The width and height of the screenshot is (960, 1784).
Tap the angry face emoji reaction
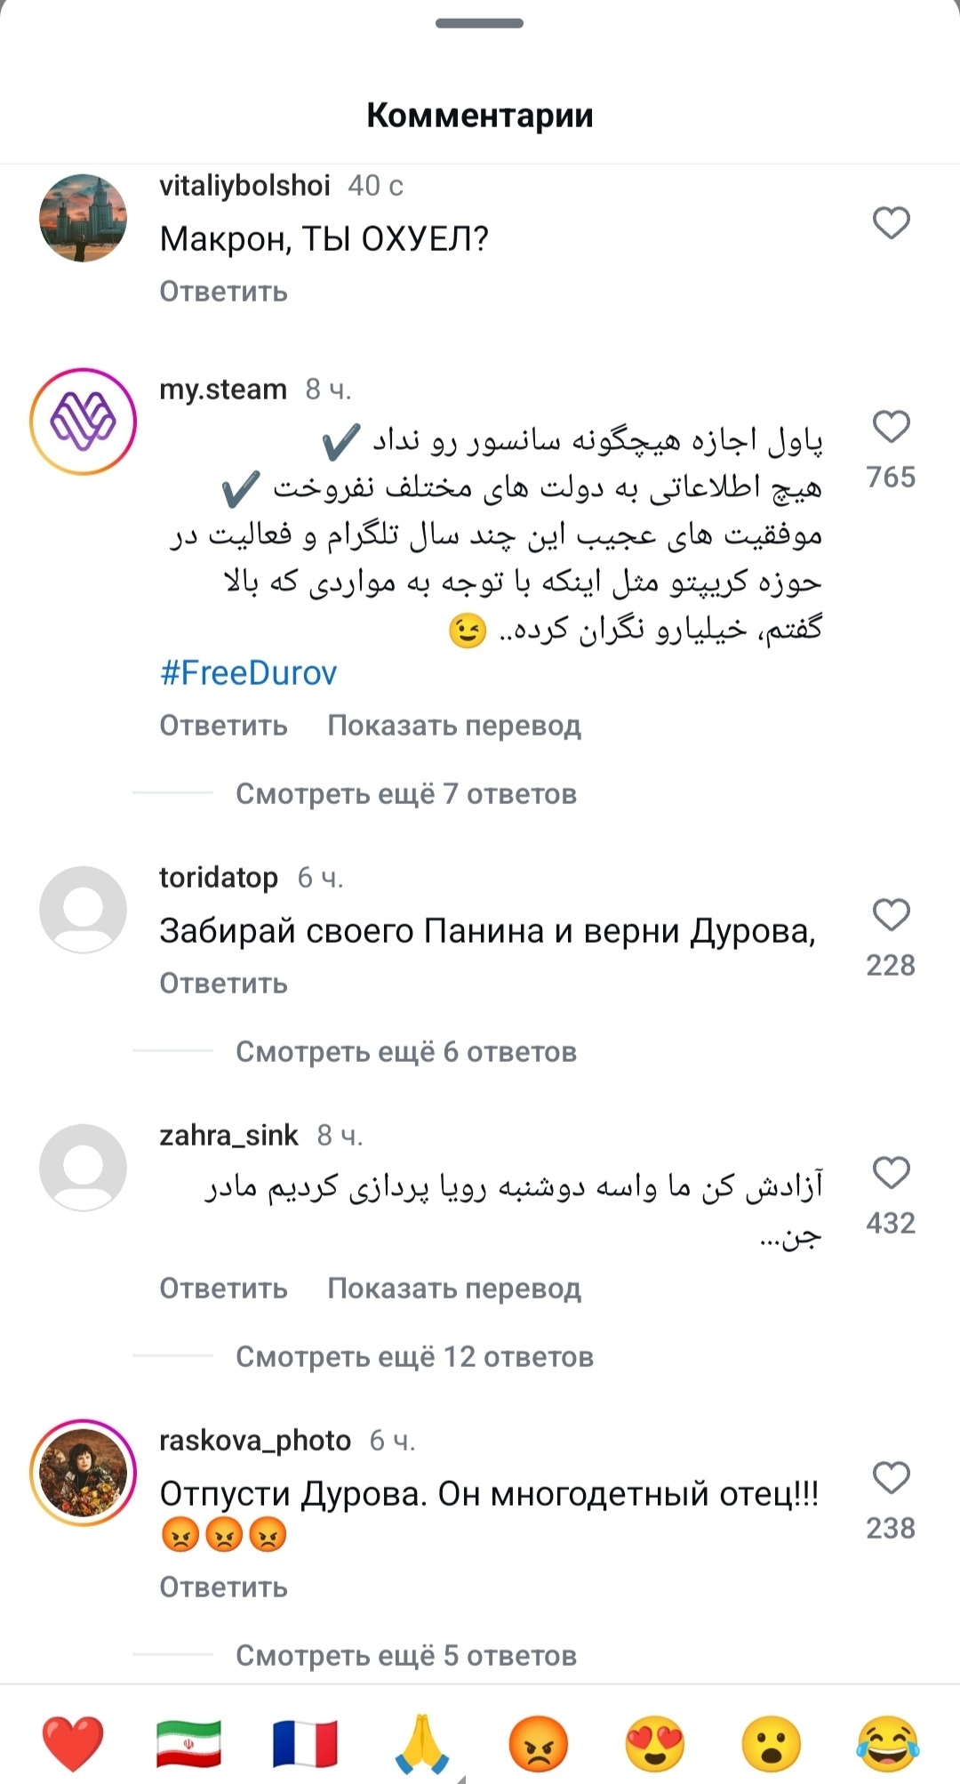point(539,1743)
